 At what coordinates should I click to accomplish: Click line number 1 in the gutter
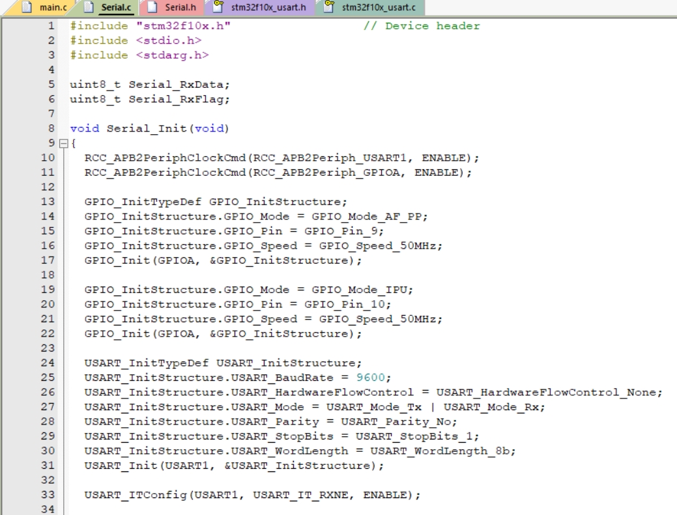(51, 26)
